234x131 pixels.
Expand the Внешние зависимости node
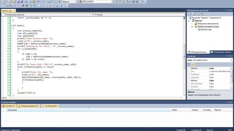click(x=192, y=24)
